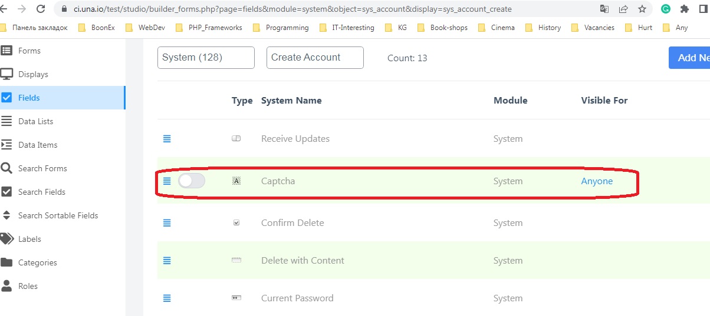Image resolution: width=710 pixels, height=316 pixels.
Task: Click the browser reload icon
Action: (x=41, y=9)
